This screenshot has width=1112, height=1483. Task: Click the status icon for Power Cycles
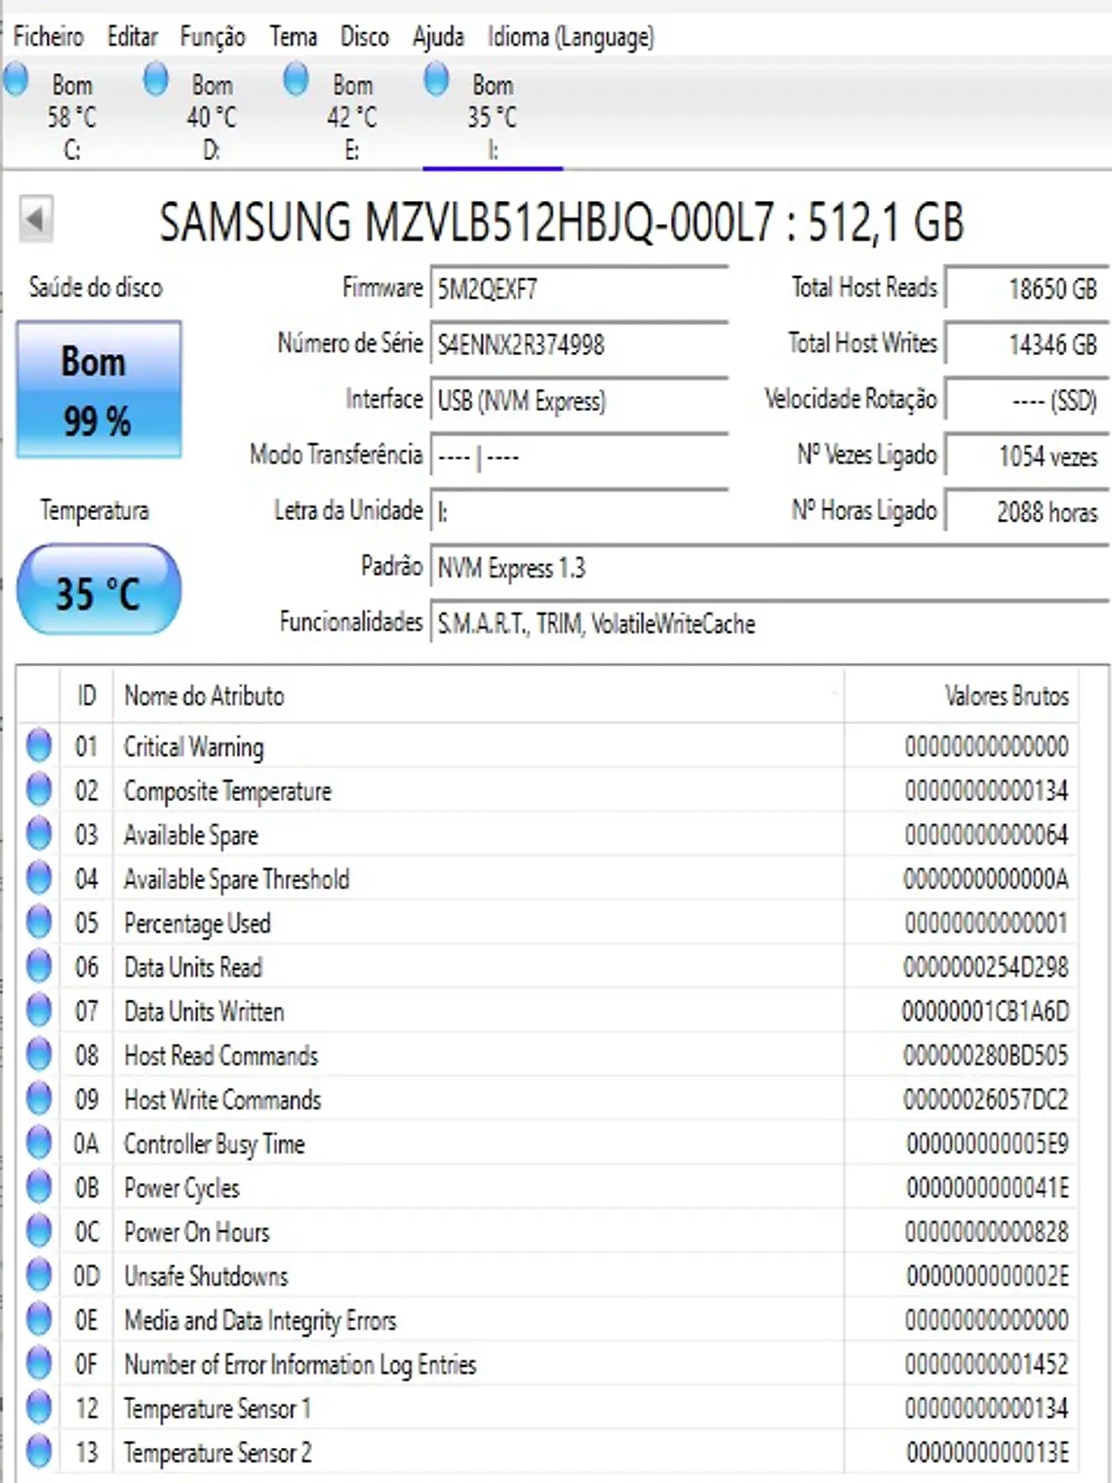(x=39, y=1187)
